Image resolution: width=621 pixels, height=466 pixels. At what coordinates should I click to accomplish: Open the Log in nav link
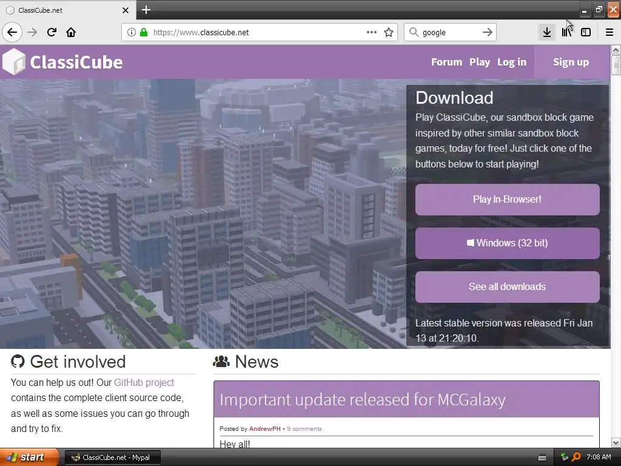coord(512,62)
